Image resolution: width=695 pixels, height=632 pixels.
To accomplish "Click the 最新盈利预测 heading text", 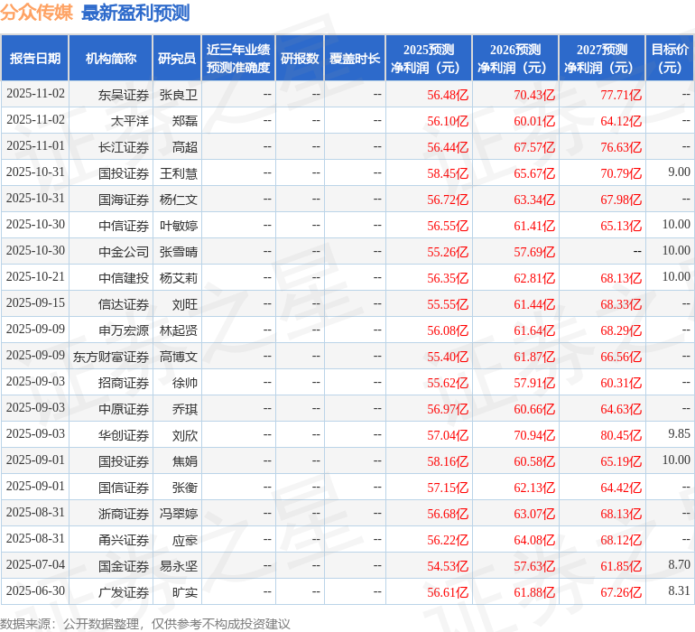I will pyautogui.click(x=135, y=13).
